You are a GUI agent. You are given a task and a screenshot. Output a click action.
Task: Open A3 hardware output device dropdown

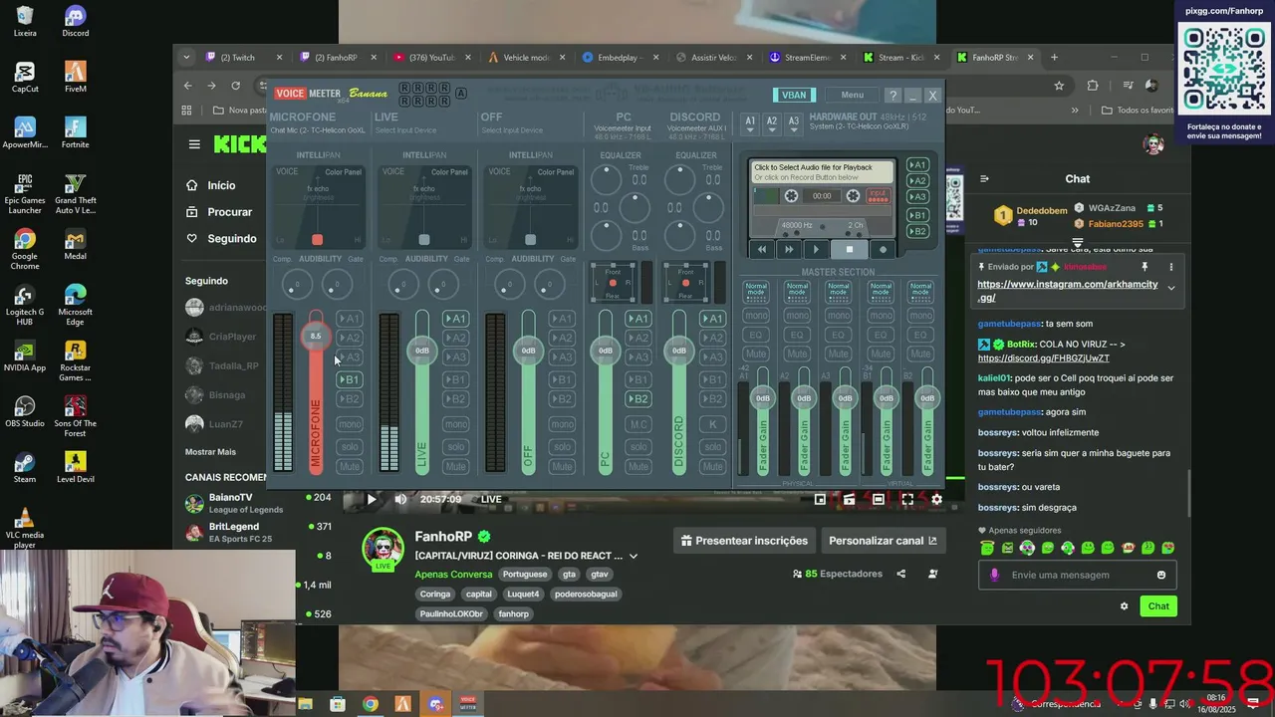pos(794,122)
